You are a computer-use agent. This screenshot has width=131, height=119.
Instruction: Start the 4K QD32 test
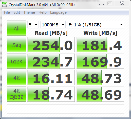pos(16,94)
